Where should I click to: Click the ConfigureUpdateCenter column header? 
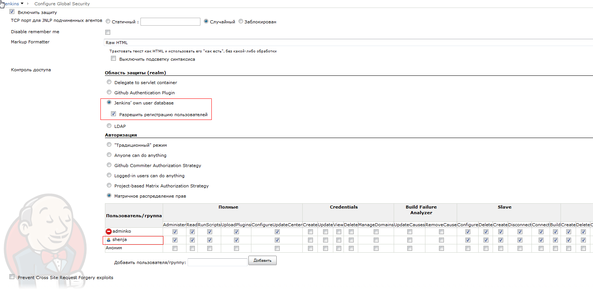tap(277, 225)
